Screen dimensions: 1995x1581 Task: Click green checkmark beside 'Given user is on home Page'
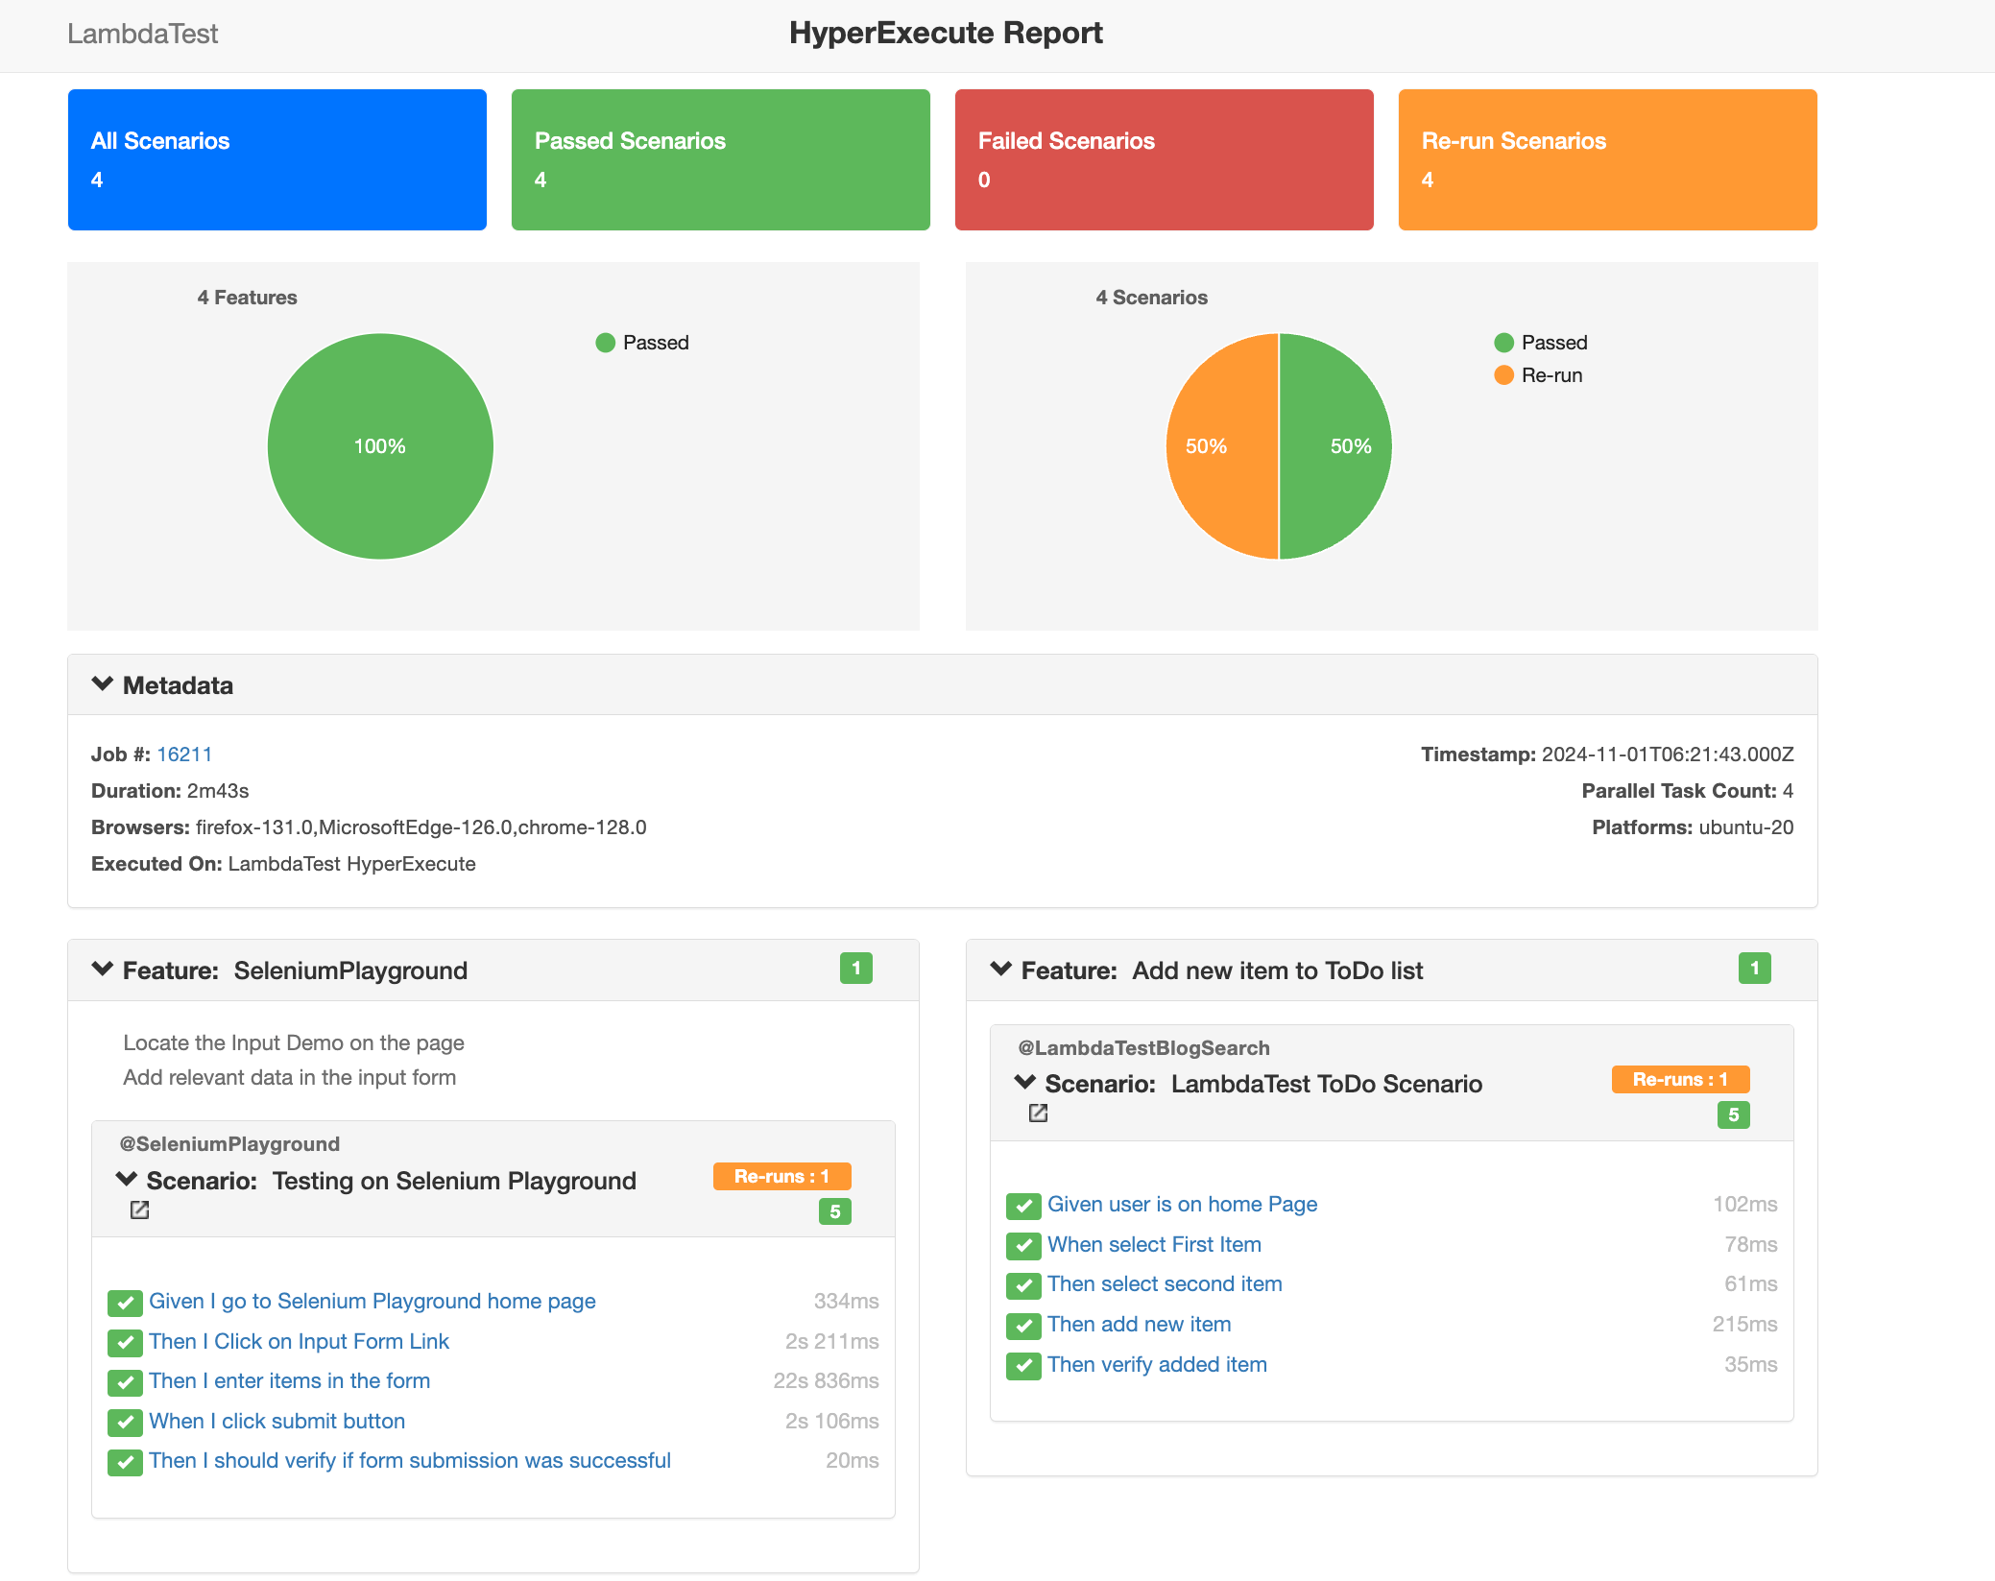point(1023,1206)
